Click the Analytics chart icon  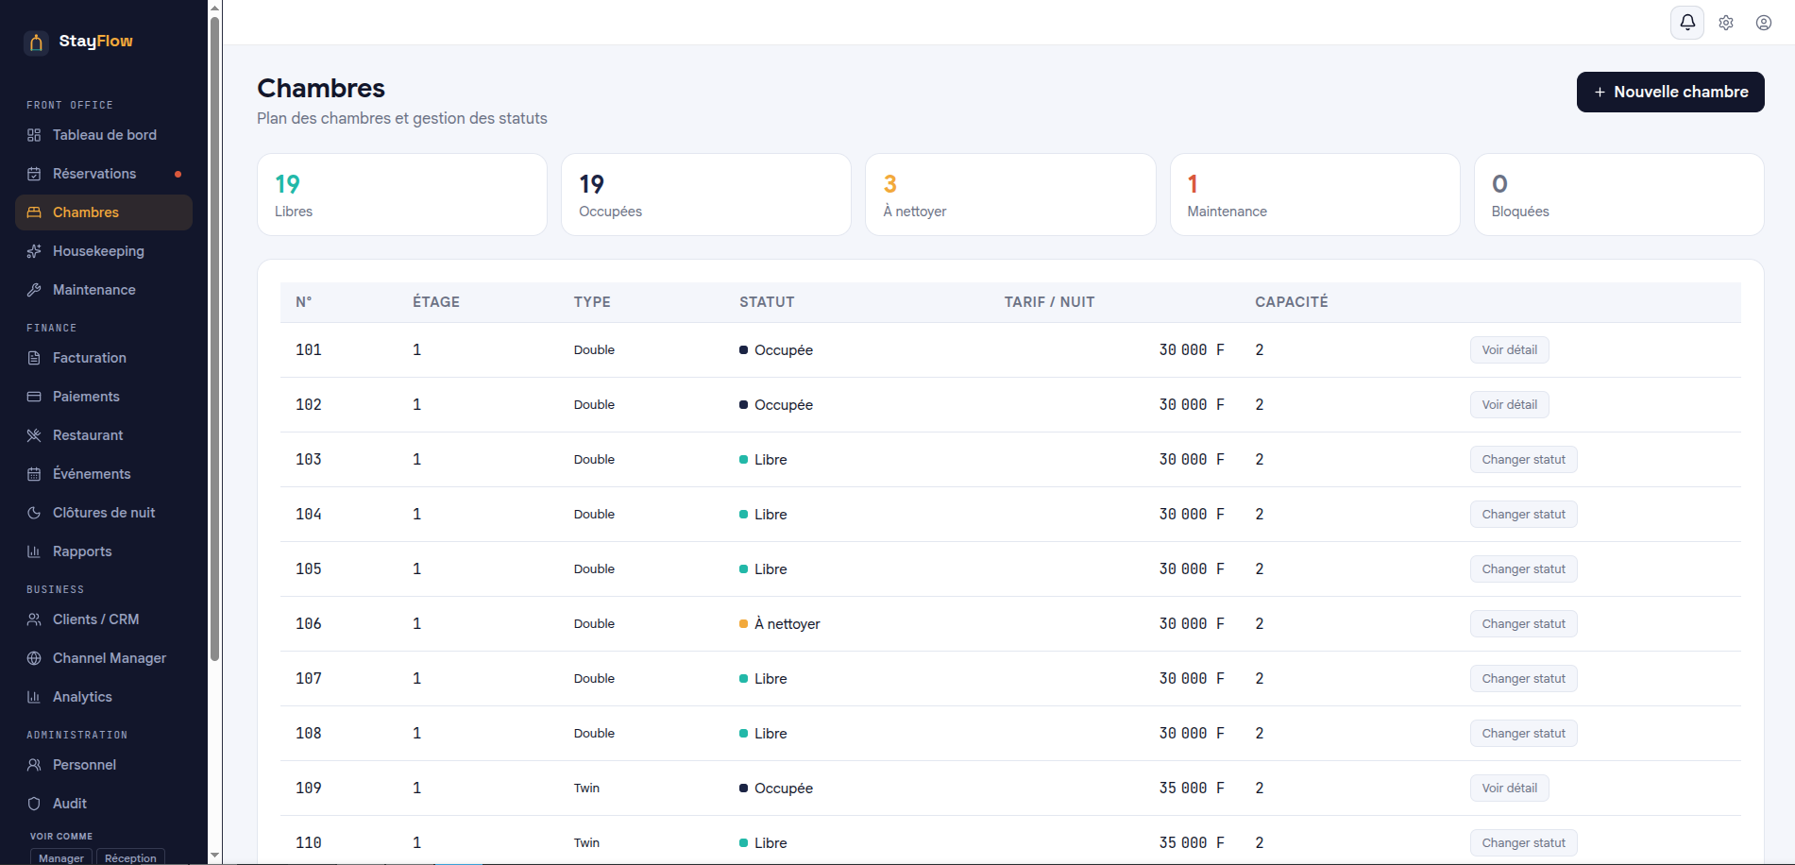tap(34, 697)
